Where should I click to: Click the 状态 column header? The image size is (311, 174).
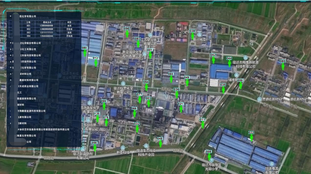[69, 22]
